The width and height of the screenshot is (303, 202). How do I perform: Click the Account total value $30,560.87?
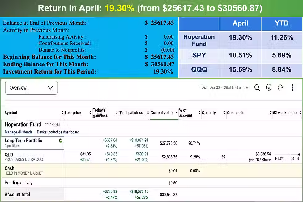pos(169,195)
